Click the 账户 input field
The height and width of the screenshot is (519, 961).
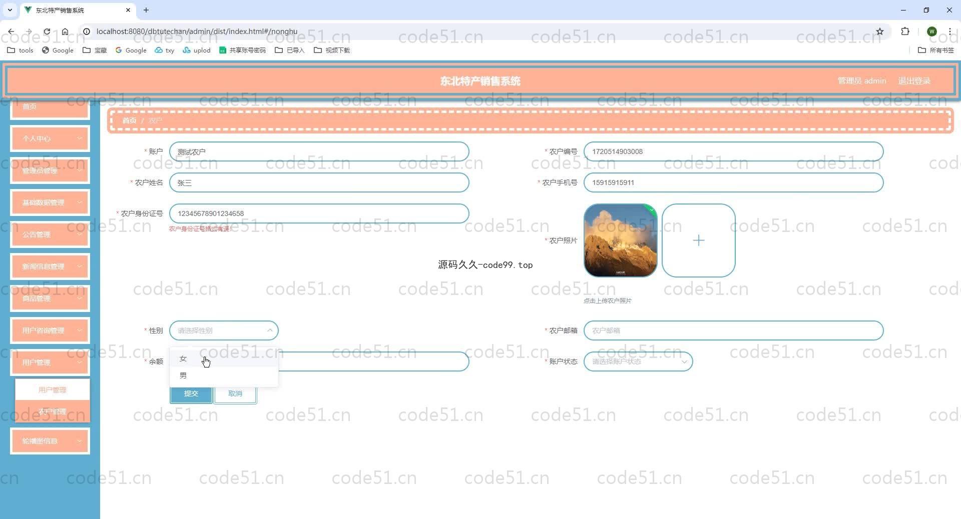[x=319, y=151]
